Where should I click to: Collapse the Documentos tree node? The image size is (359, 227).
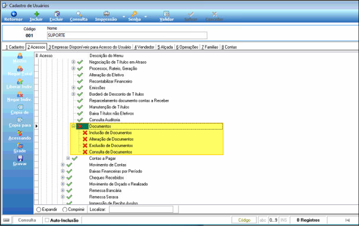click(73, 126)
